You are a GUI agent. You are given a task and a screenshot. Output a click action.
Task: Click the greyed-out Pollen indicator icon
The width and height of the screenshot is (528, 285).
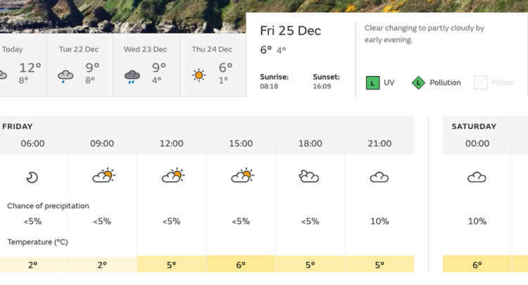click(x=480, y=83)
